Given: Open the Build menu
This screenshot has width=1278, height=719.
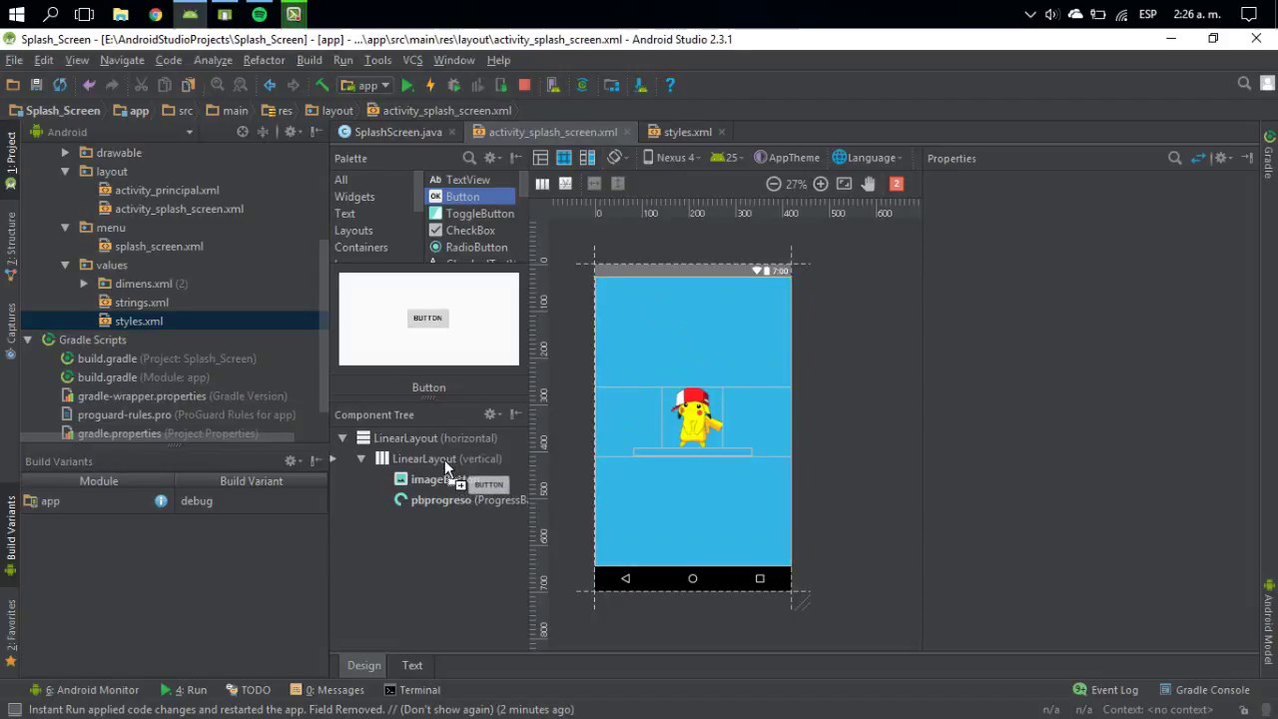Looking at the screenshot, I should [310, 60].
